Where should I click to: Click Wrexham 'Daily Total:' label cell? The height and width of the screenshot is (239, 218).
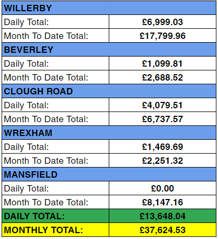coord(55,147)
